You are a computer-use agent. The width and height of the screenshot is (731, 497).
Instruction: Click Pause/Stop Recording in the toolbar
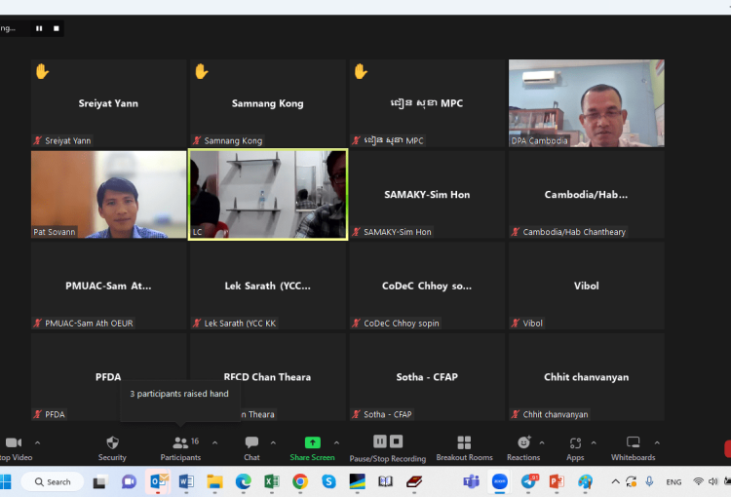tap(387, 447)
